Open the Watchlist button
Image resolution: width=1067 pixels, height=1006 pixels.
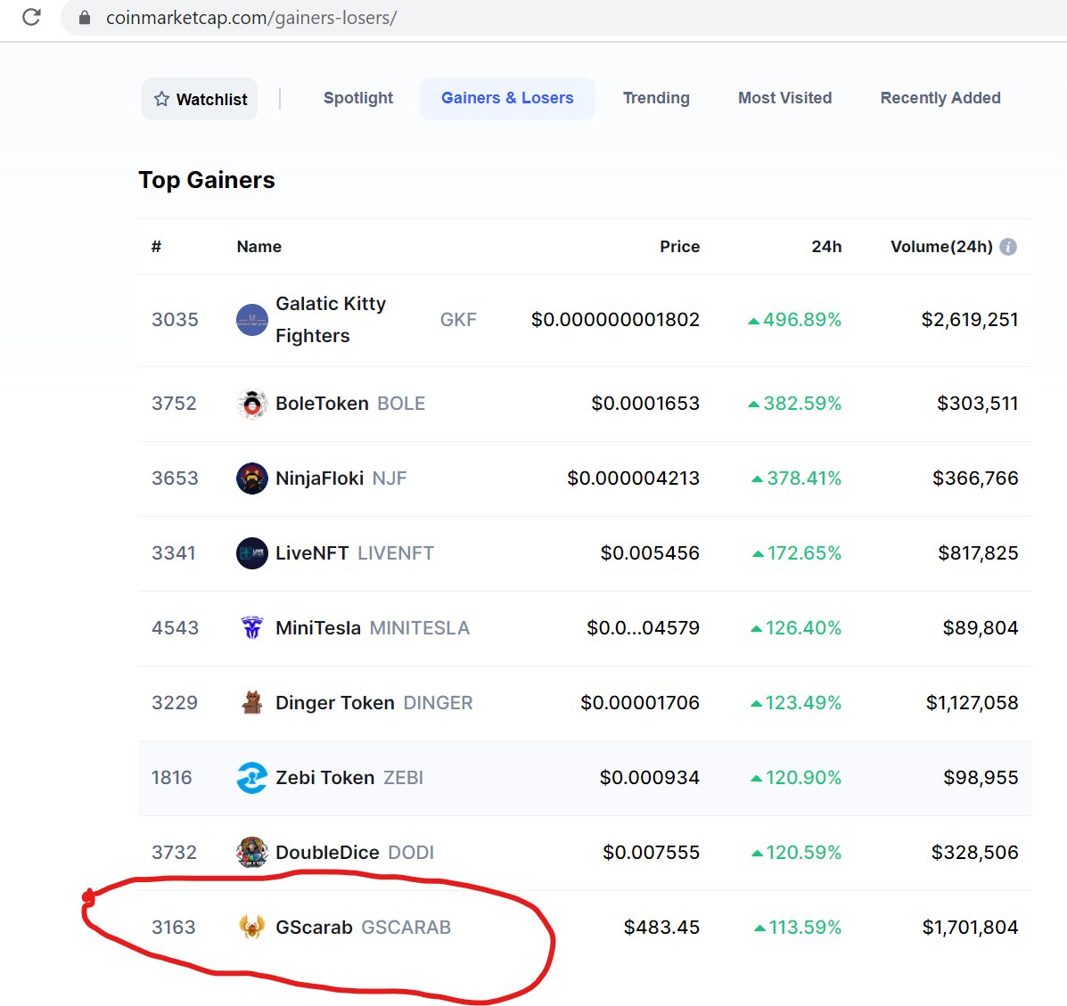coord(200,99)
